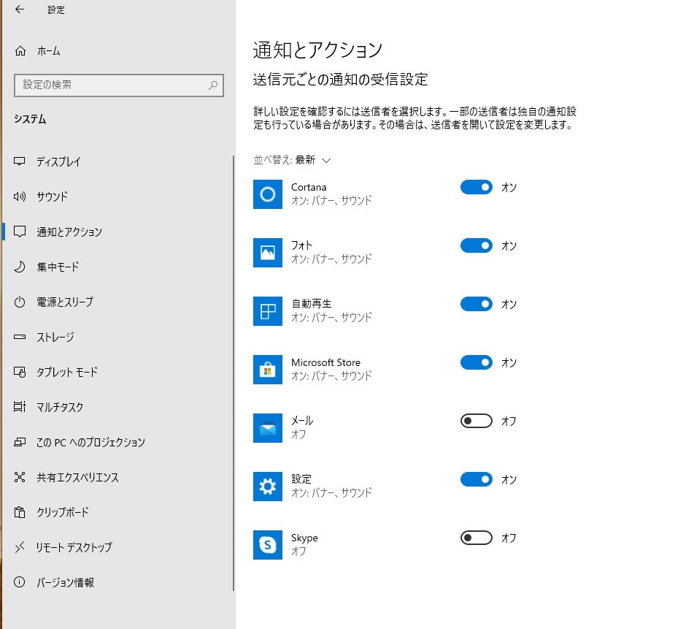Open 設定 app notification details
The image size is (686, 629).
click(331, 486)
